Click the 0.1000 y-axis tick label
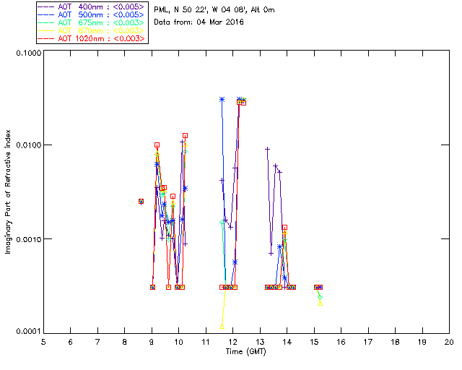 (28, 53)
